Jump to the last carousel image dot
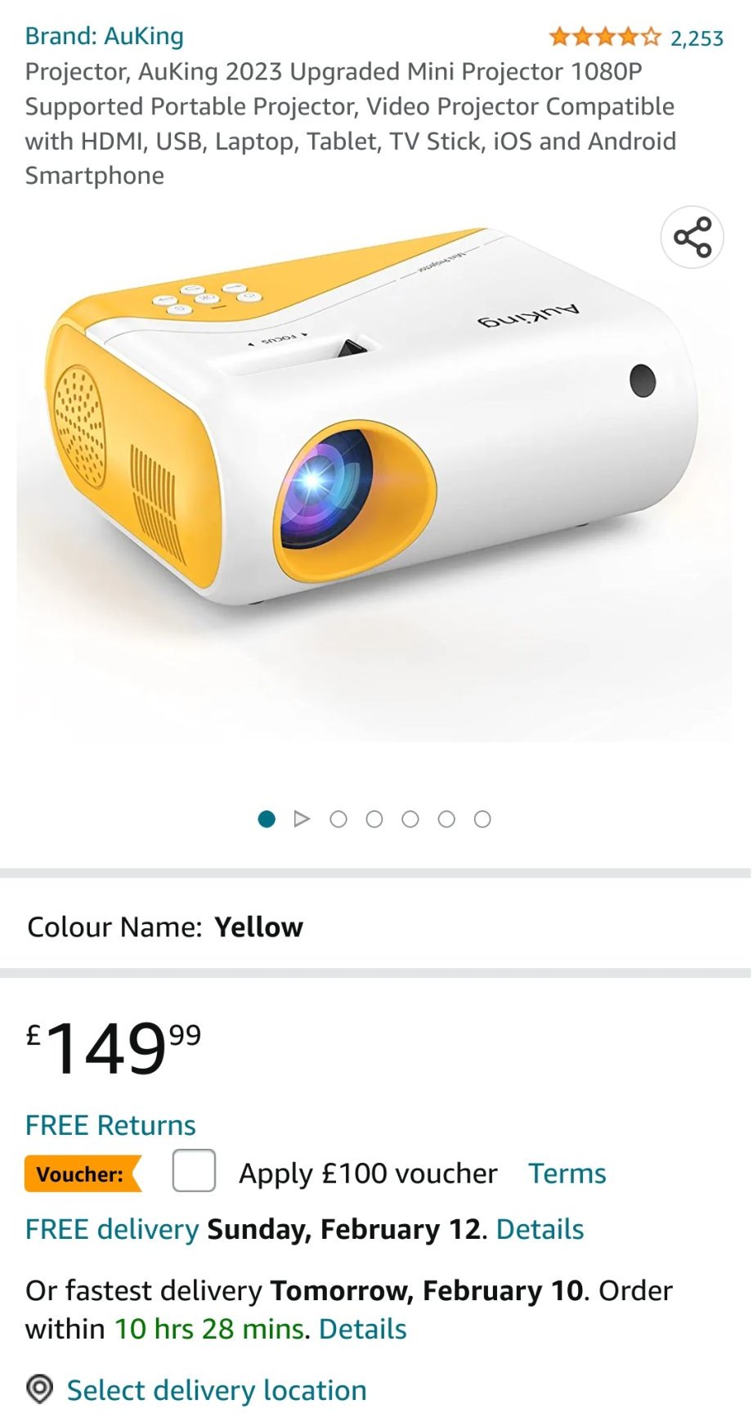 pyautogui.click(x=482, y=819)
